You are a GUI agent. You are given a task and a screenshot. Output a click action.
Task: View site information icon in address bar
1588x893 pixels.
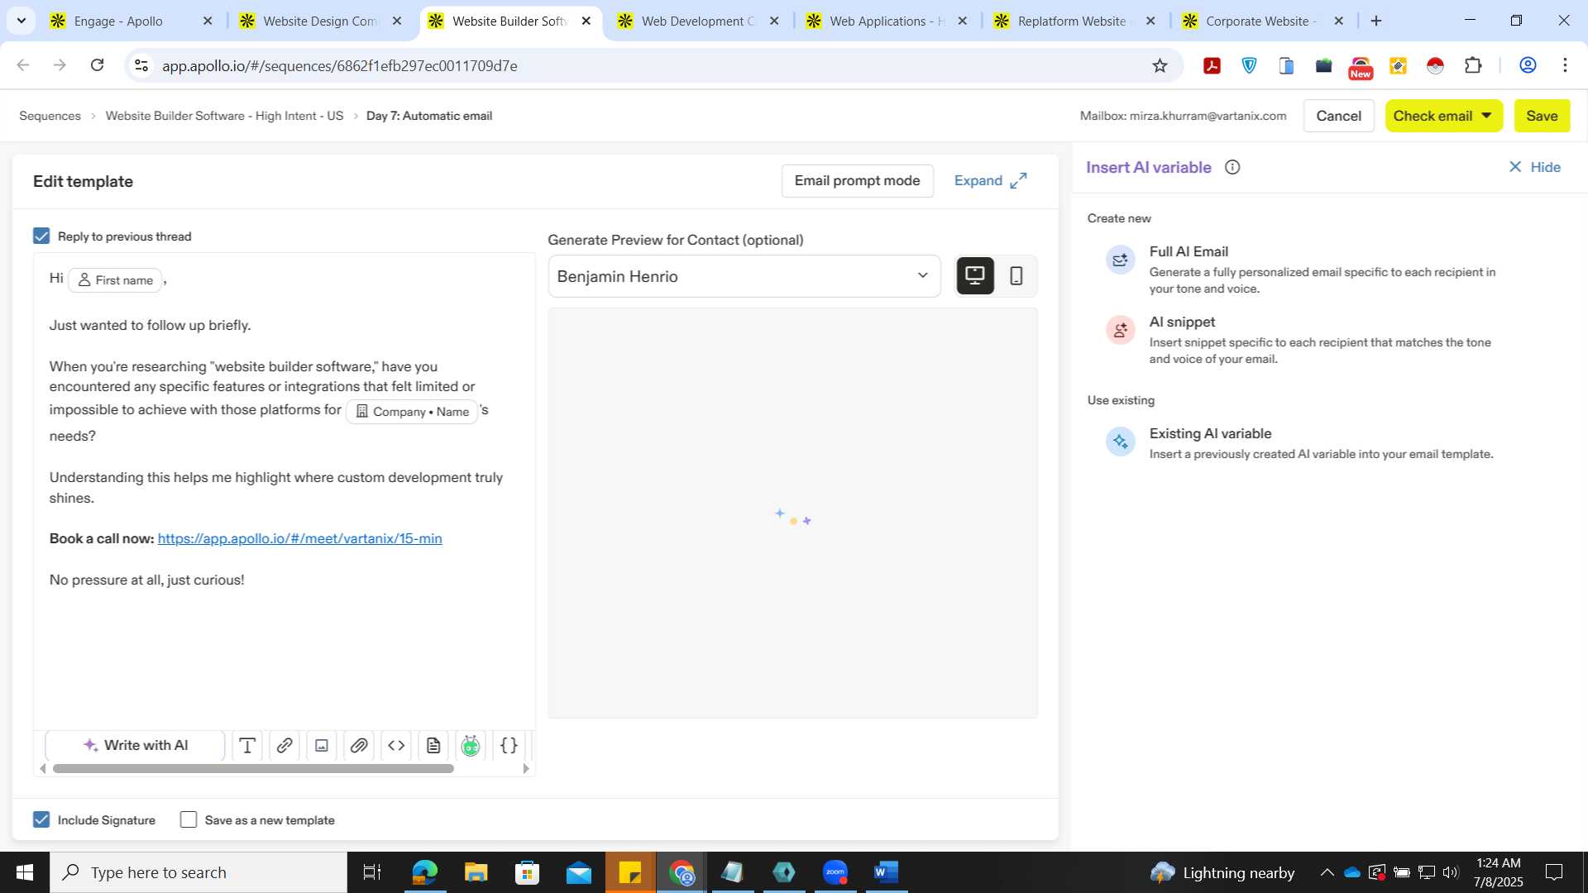coord(141,65)
